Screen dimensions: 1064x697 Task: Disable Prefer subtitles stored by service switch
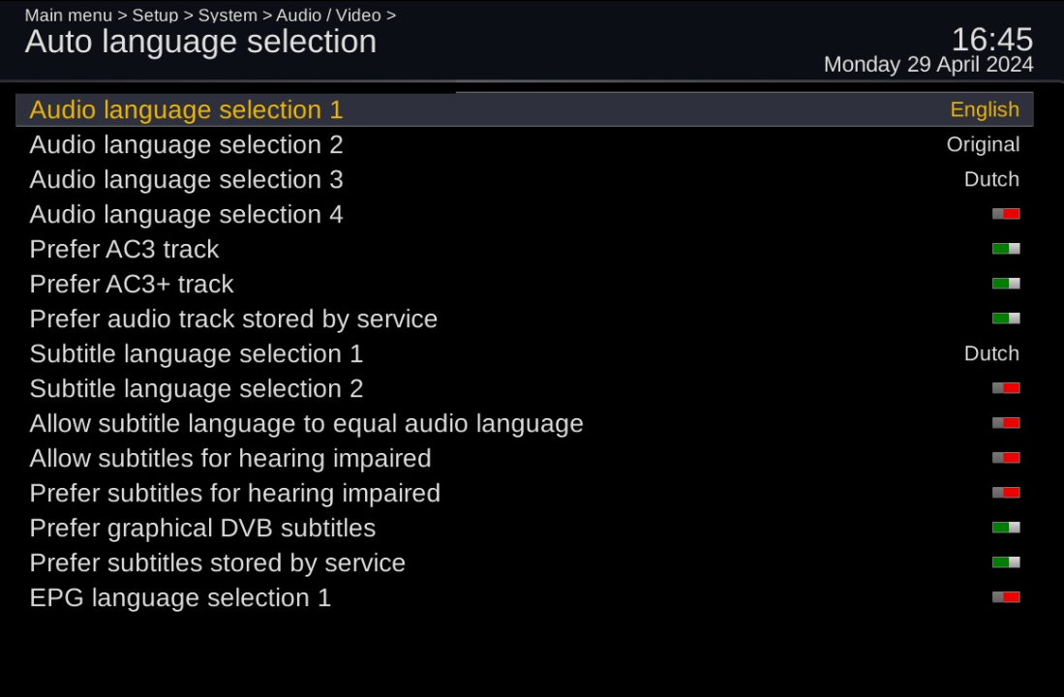coord(1005,562)
